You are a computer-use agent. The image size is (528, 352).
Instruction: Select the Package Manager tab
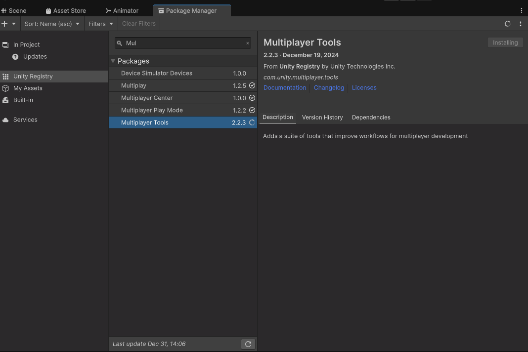192,11
